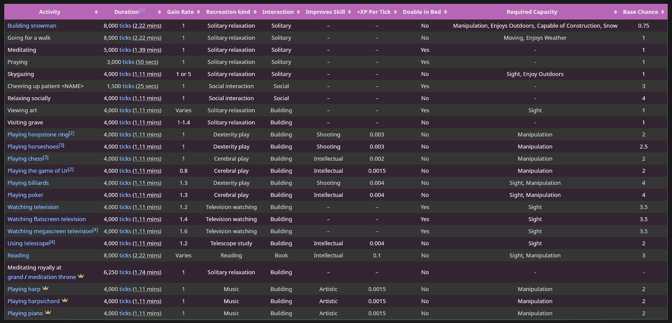Screen dimensions: 672x323
Task: Click 'ticks' link in Playing piano row
Action: (125, 313)
